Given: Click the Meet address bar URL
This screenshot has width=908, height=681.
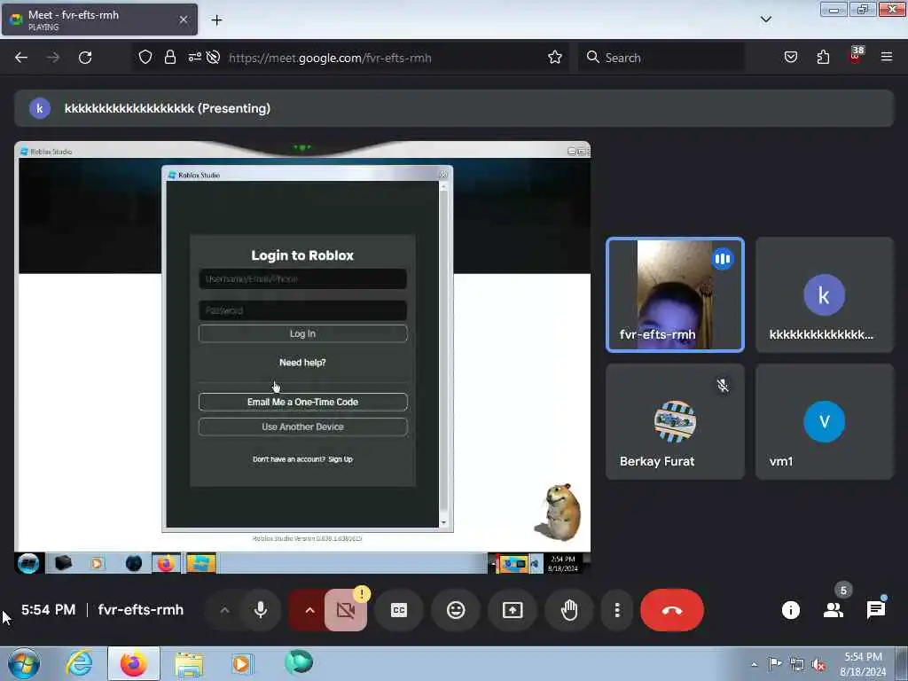Looking at the screenshot, I should pos(330,58).
